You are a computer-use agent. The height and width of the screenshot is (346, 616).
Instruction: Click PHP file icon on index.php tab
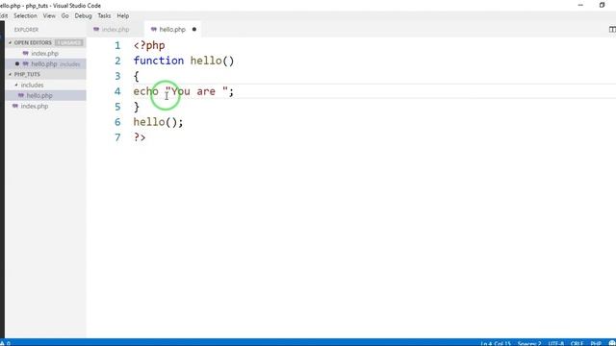pos(96,30)
